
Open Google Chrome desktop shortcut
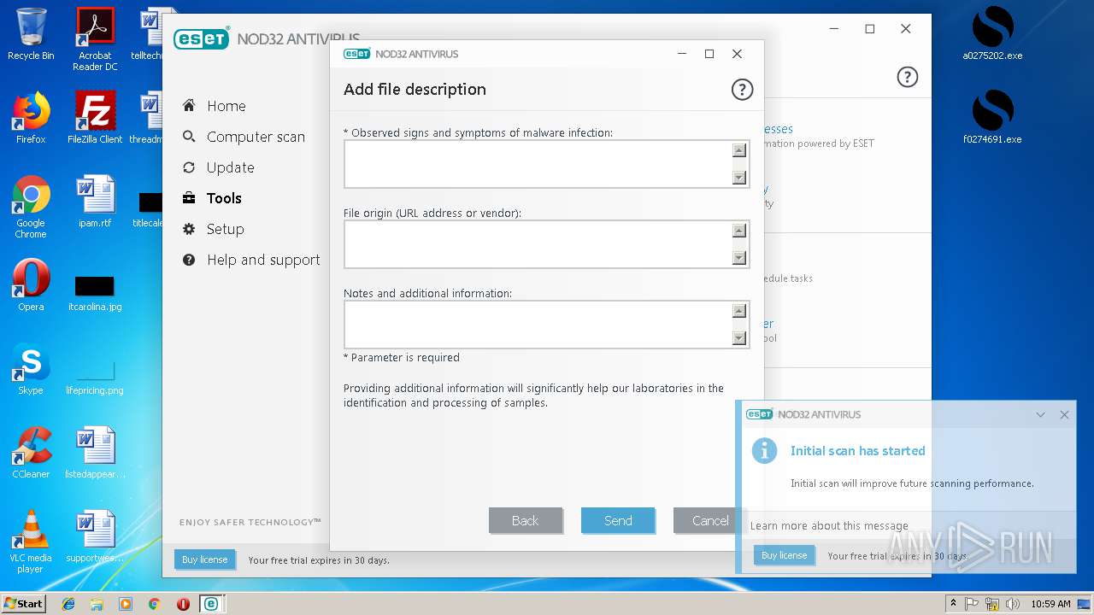coord(31,207)
